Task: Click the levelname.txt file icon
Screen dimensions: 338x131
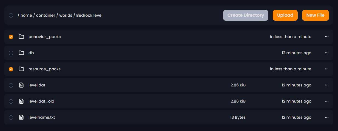Action: tap(21, 117)
